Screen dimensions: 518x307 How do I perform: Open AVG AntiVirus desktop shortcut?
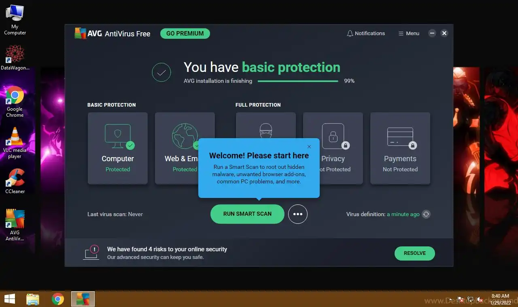15,225
